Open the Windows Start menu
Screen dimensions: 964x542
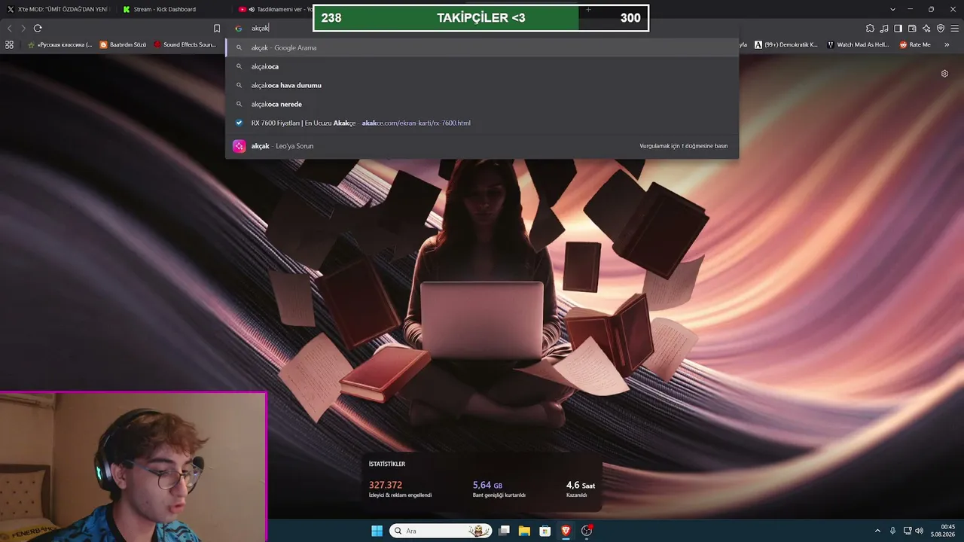pos(377,531)
